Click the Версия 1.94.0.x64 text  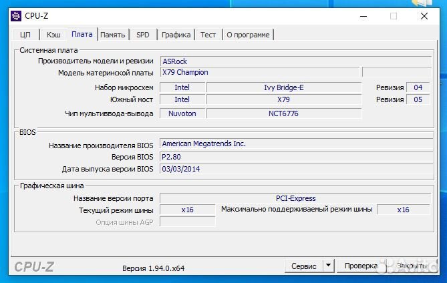coord(154,268)
